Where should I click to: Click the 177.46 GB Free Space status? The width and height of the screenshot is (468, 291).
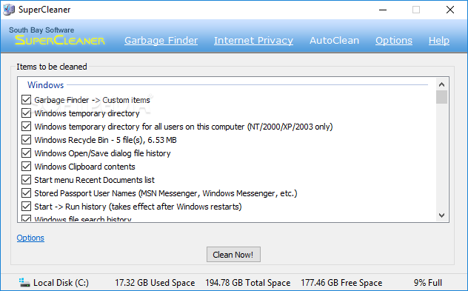(x=341, y=283)
